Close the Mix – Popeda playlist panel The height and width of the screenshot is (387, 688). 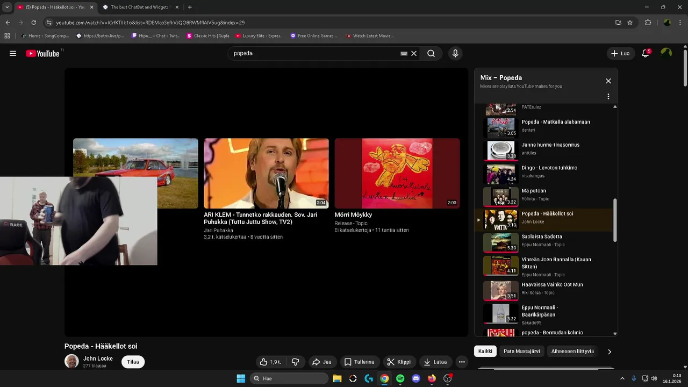[608, 81]
